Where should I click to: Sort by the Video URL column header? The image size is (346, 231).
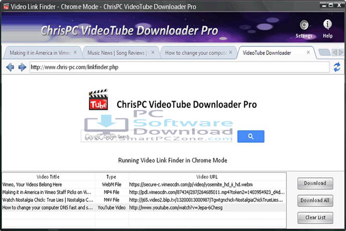point(207,177)
